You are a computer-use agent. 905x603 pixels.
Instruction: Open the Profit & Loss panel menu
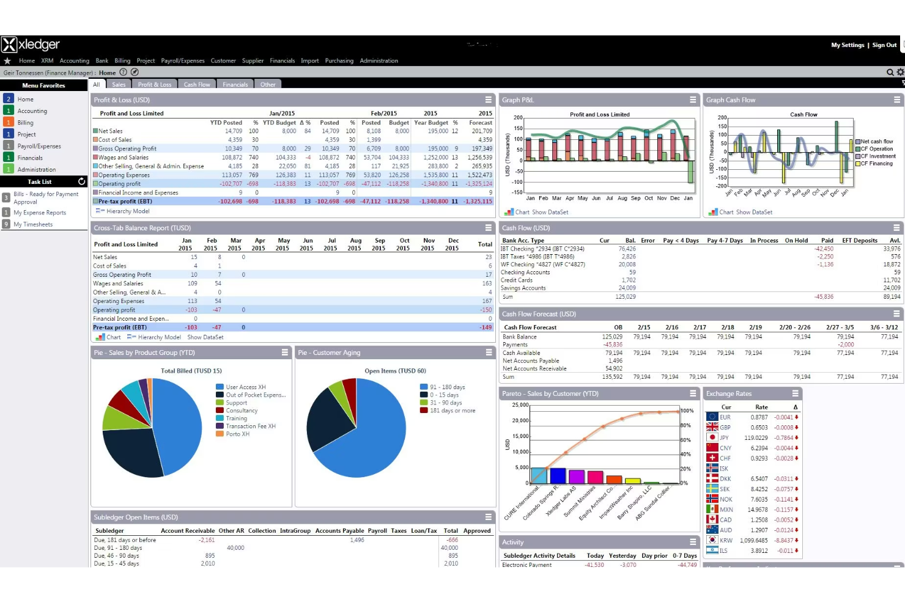click(488, 100)
